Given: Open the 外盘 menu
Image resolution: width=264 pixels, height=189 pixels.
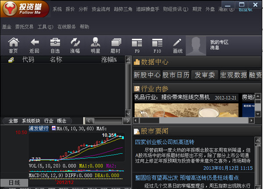Looking at the screenshot, I should [210, 9].
